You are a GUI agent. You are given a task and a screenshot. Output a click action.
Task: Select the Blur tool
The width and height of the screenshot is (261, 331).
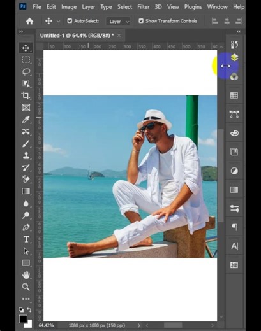coord(26,204)
